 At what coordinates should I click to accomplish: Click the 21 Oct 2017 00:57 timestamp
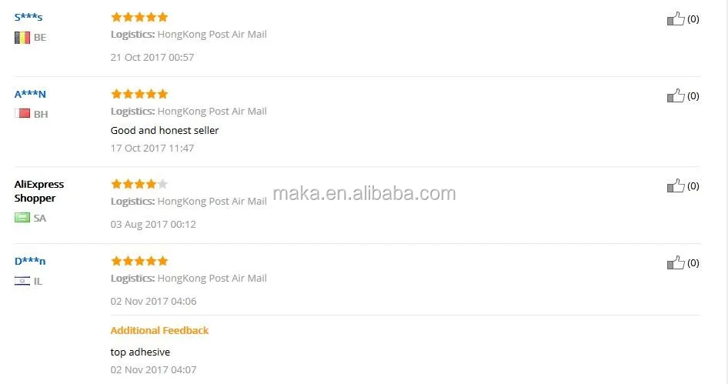point(152,57)
